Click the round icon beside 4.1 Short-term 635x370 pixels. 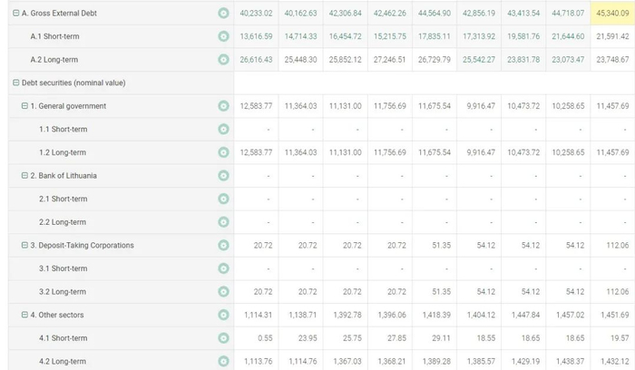223,338
